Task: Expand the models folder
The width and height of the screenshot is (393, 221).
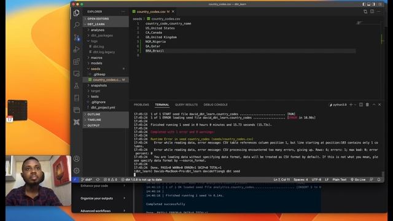Action: pos(106,63)
